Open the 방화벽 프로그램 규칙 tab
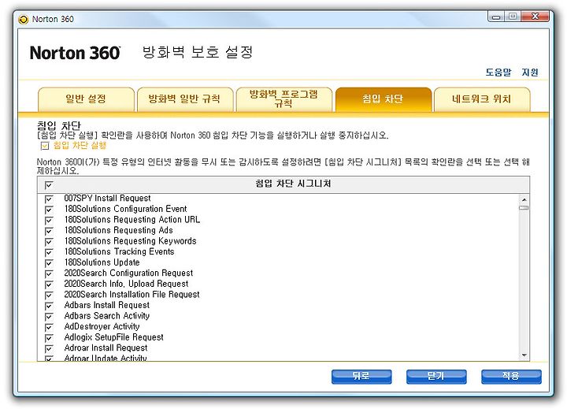The width and height of the screenshot is (567, 409). click(283, 99)
